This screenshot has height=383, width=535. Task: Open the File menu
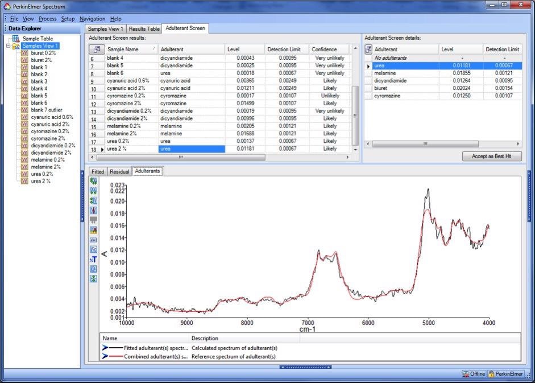tap(14, 19)
